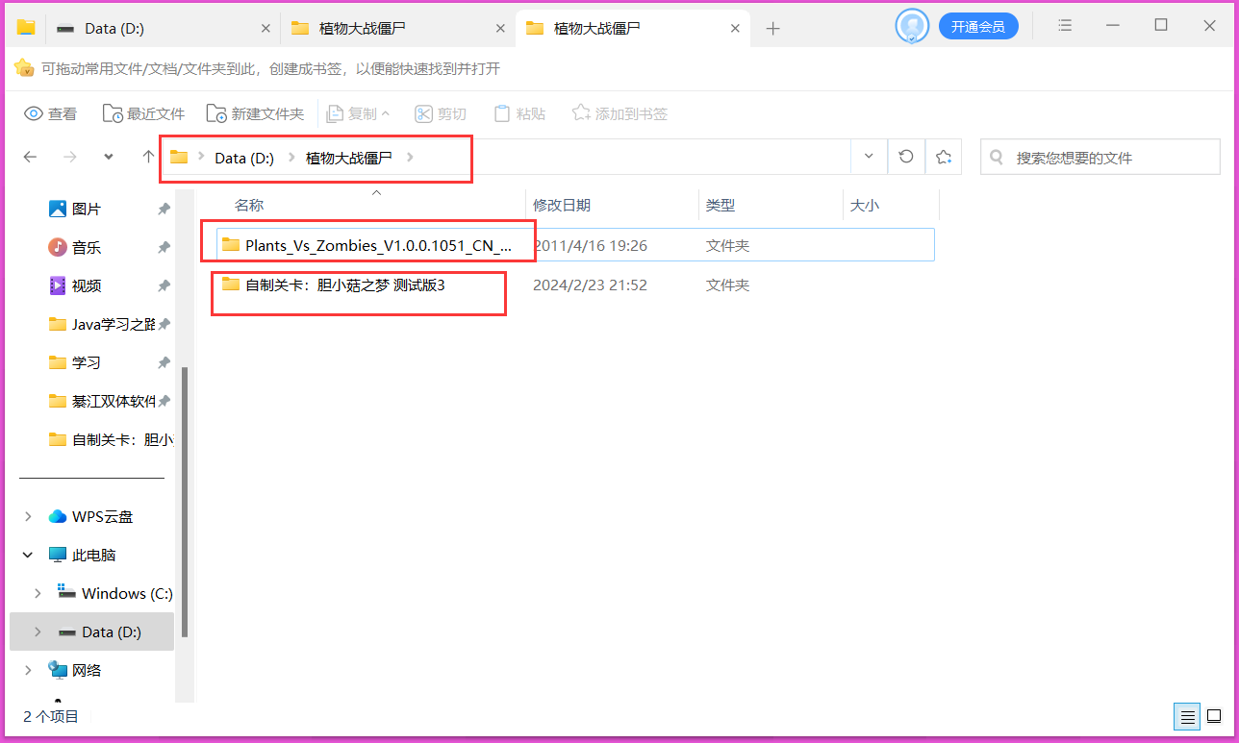Expand the chevron after 植物大战僵尸 in path

[x=411, y=158]
